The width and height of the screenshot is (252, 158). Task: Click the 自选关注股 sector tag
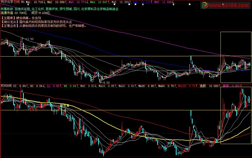(x=22, y=9)
